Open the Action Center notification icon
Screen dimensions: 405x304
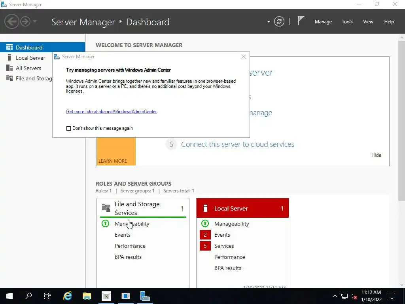point(392,296)
